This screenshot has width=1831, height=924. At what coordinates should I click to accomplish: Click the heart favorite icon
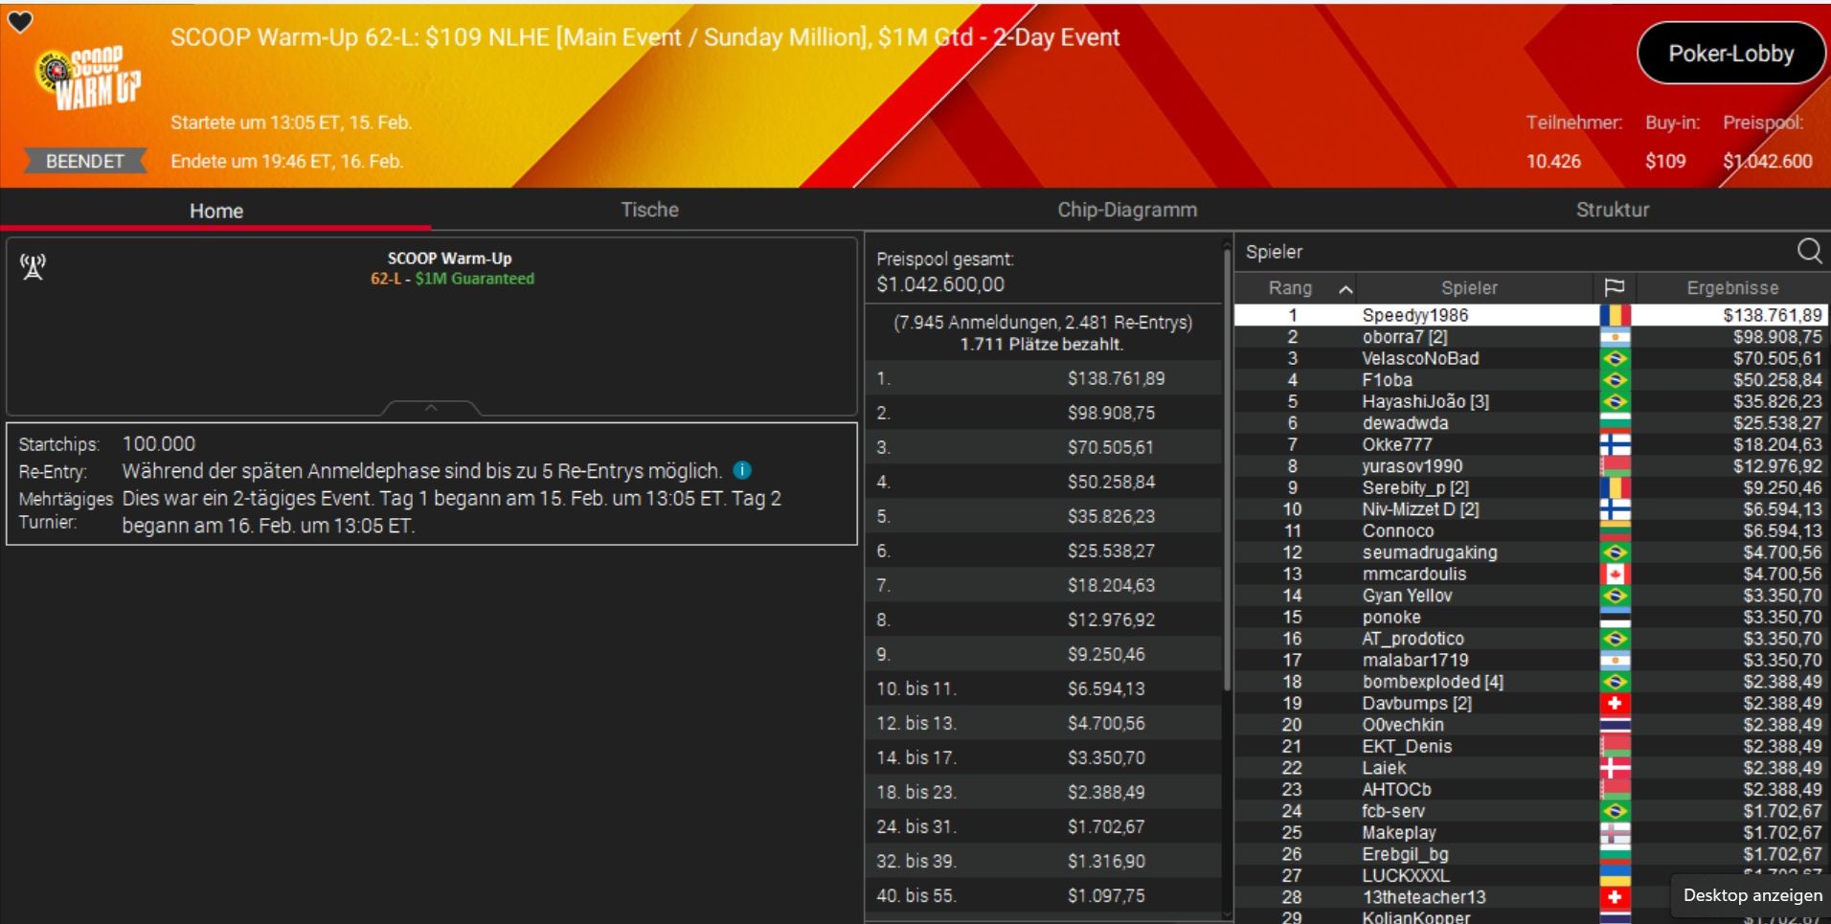(x=20, y=22)
